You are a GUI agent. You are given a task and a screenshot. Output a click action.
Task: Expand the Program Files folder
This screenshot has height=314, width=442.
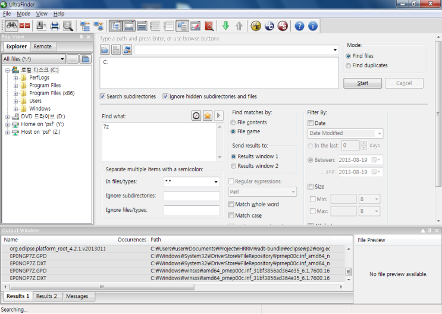[x=16, y=86]
